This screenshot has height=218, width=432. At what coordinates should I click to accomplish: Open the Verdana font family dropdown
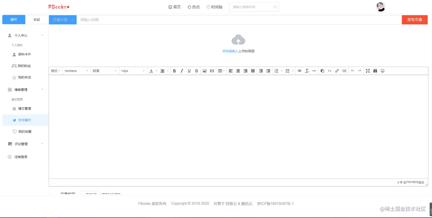76,71
